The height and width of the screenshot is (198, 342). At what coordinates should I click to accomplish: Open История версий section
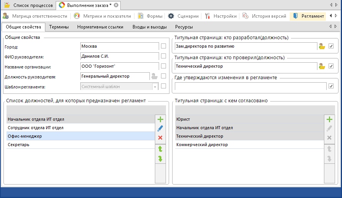pos(264,16)
